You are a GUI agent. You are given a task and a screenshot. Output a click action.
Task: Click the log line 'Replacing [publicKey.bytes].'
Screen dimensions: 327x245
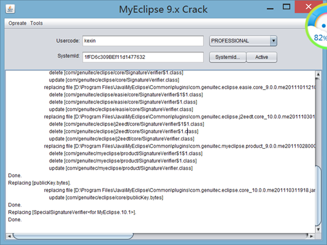(x=39, y=183)
